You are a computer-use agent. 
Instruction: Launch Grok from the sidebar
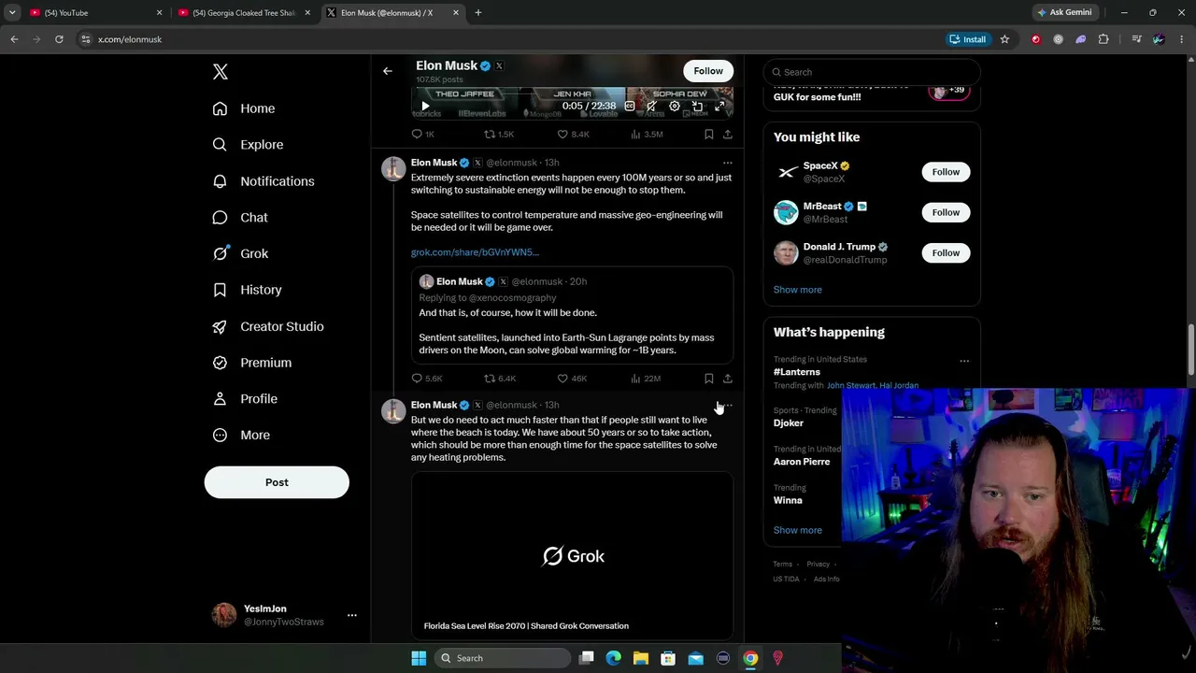click(240, 253)
